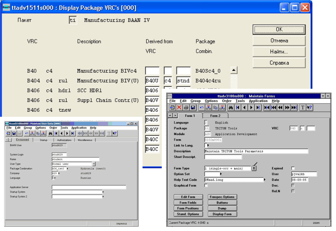This screenshot has width=336, height=231.
Task: Click the Short Descript. input field
Action: click(223, 157)
